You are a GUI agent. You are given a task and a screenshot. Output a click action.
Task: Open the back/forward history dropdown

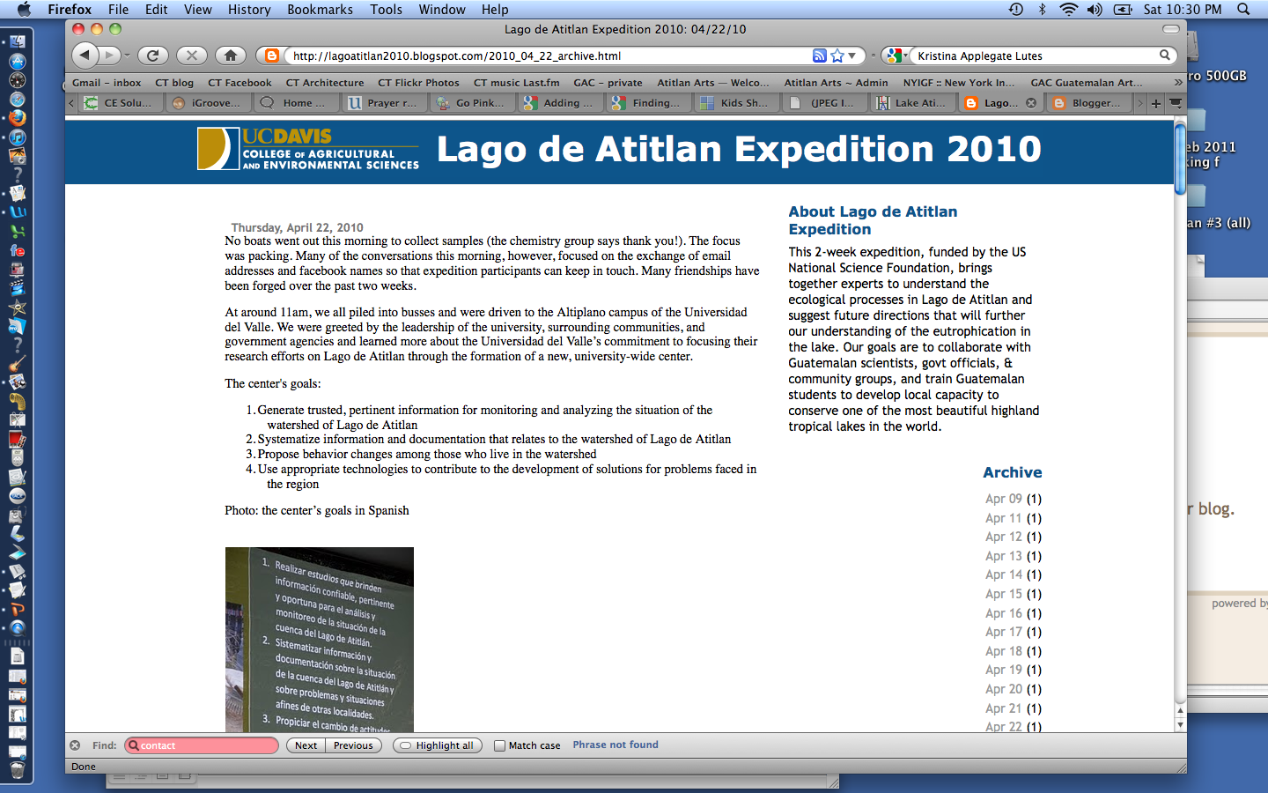tap(127, 56)
